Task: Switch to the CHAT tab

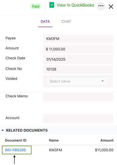Action: pos(66,21)
